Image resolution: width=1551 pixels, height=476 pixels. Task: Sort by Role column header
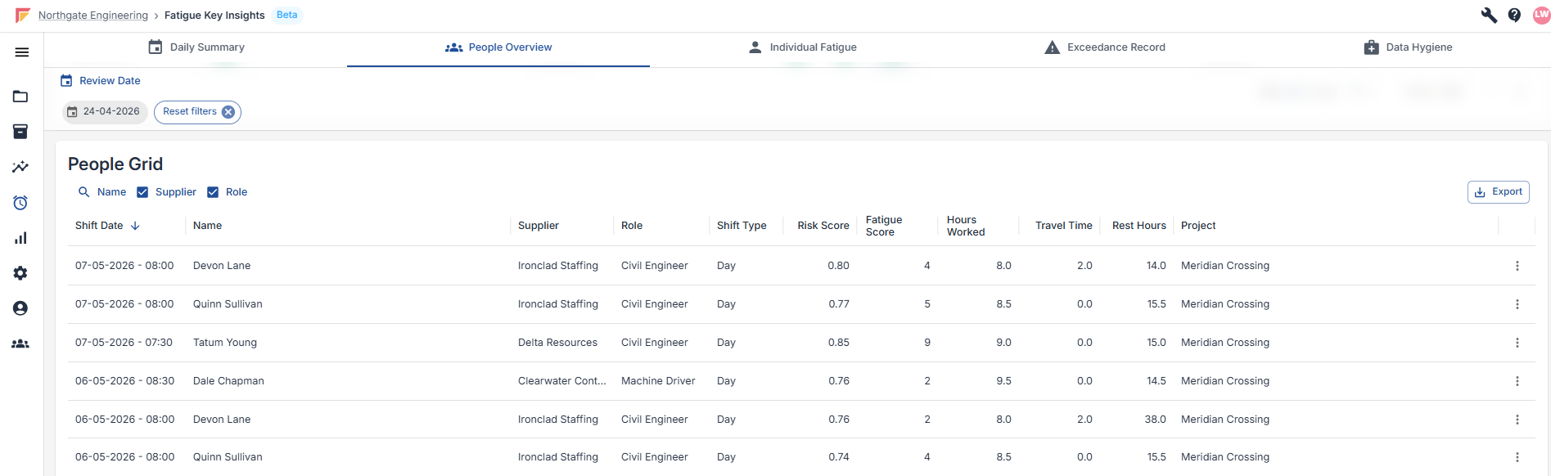[x=632, y=226]
